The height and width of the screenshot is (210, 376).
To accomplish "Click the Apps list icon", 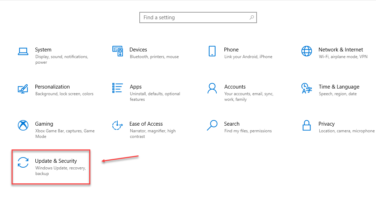I will click(118, 88).
